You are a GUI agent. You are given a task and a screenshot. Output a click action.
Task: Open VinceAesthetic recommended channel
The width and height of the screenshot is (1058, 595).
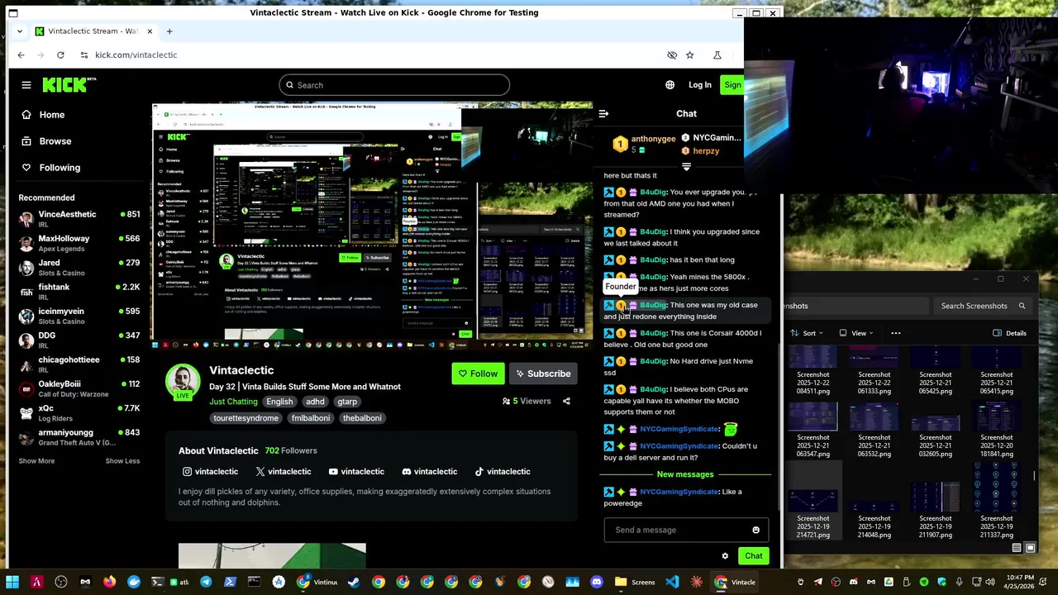(x=80, y=219)
